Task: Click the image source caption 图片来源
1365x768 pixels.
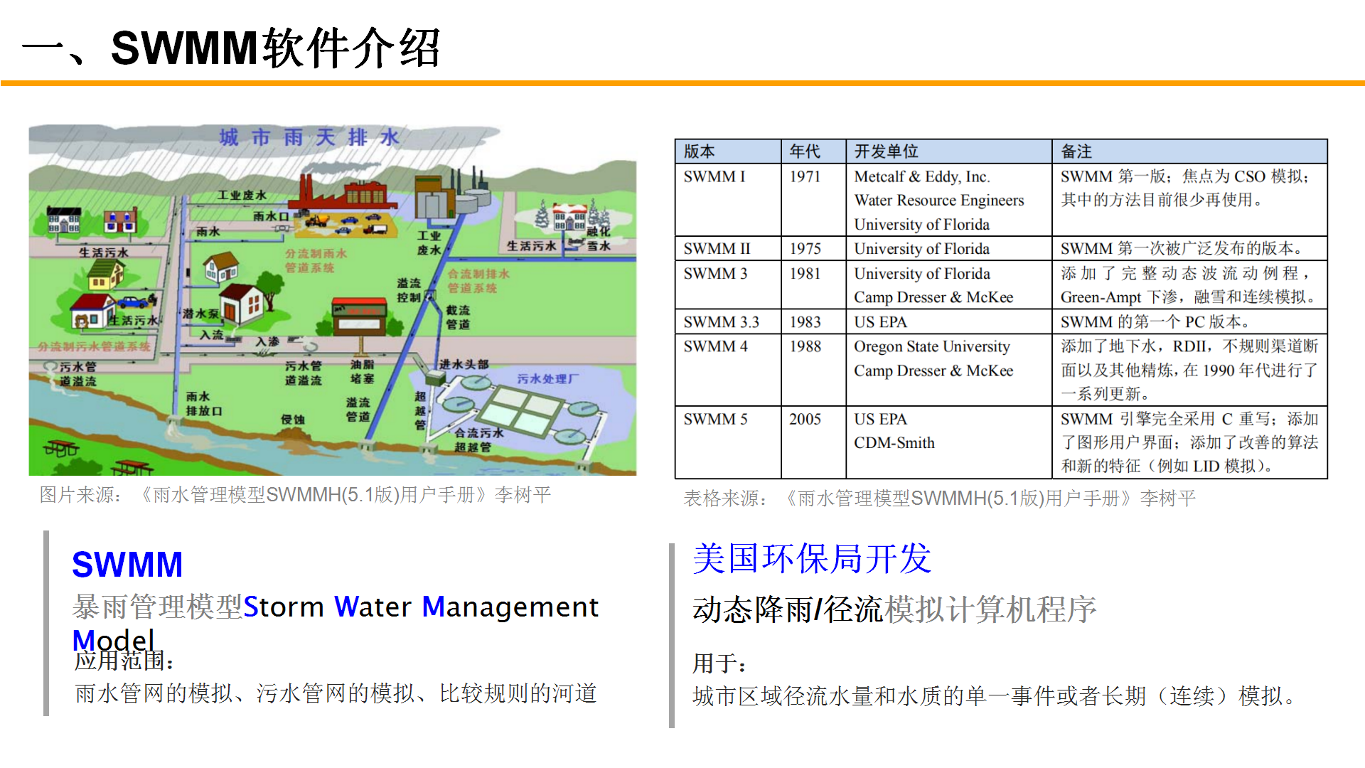Action: click(x=295, y=495)
